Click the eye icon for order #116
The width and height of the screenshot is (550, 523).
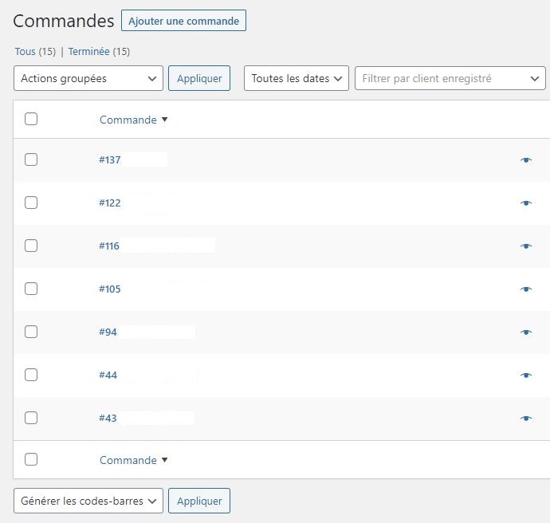click(x=525, y=246)
